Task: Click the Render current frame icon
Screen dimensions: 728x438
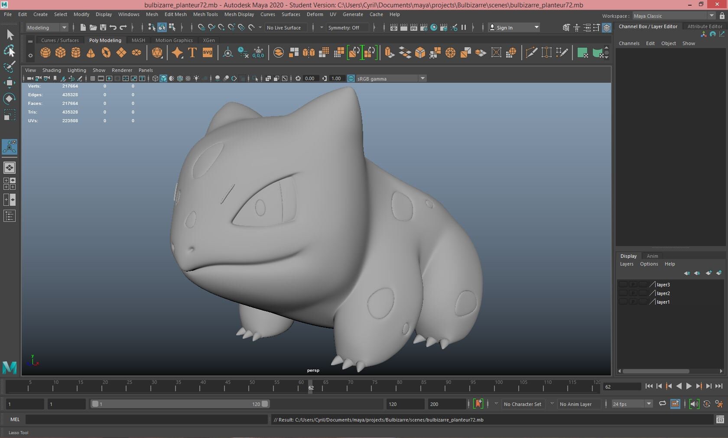Action: 404,27
